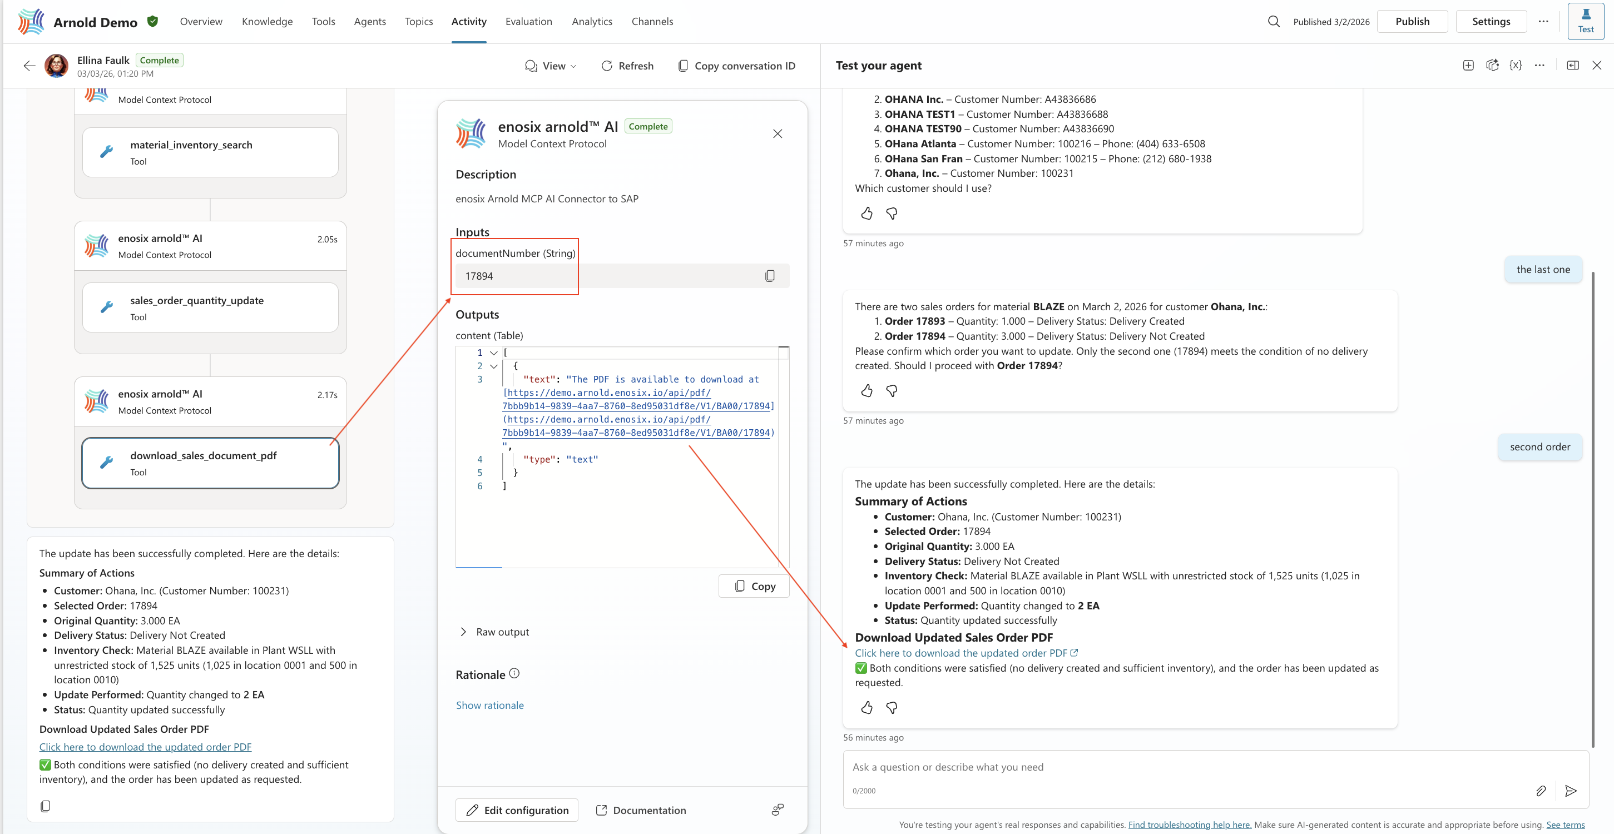Click Show rationale link

pyautogui.click(x=489, y=705)
